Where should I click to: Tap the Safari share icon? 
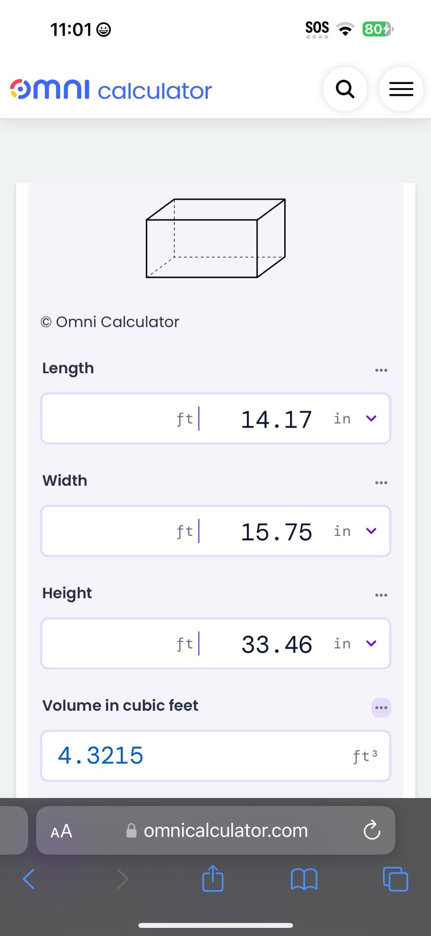point(213,878)
